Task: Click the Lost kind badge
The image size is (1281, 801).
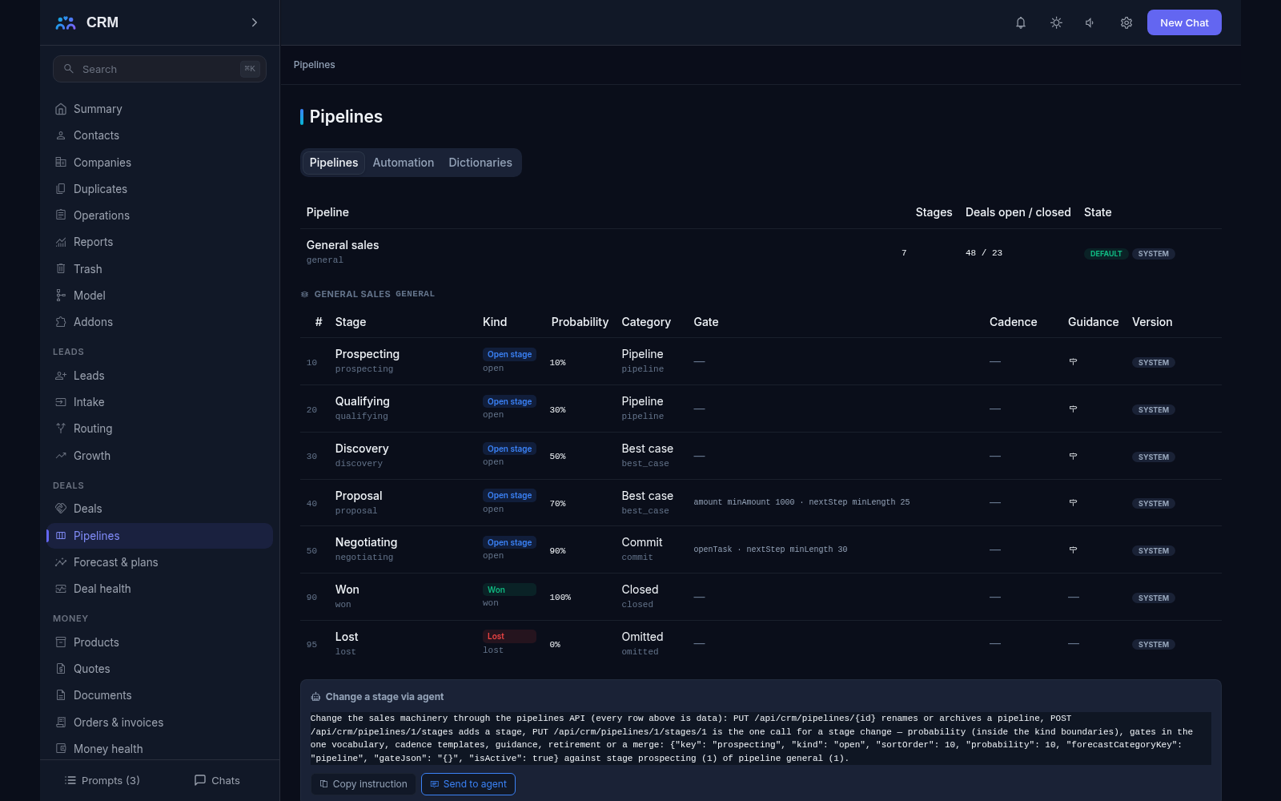Action: [x=509, y=637]
